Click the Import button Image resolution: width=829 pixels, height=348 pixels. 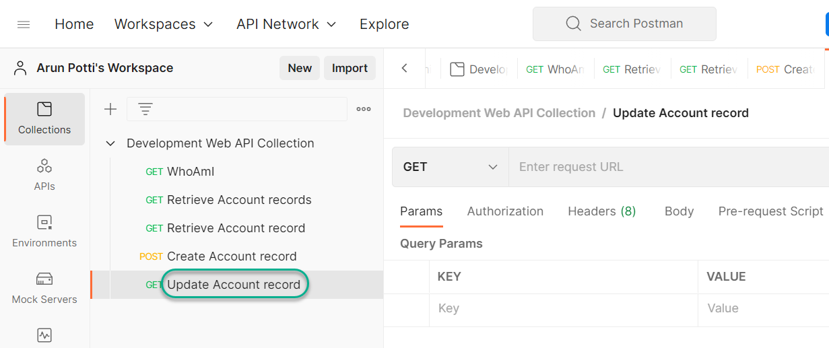click(350, 68)
